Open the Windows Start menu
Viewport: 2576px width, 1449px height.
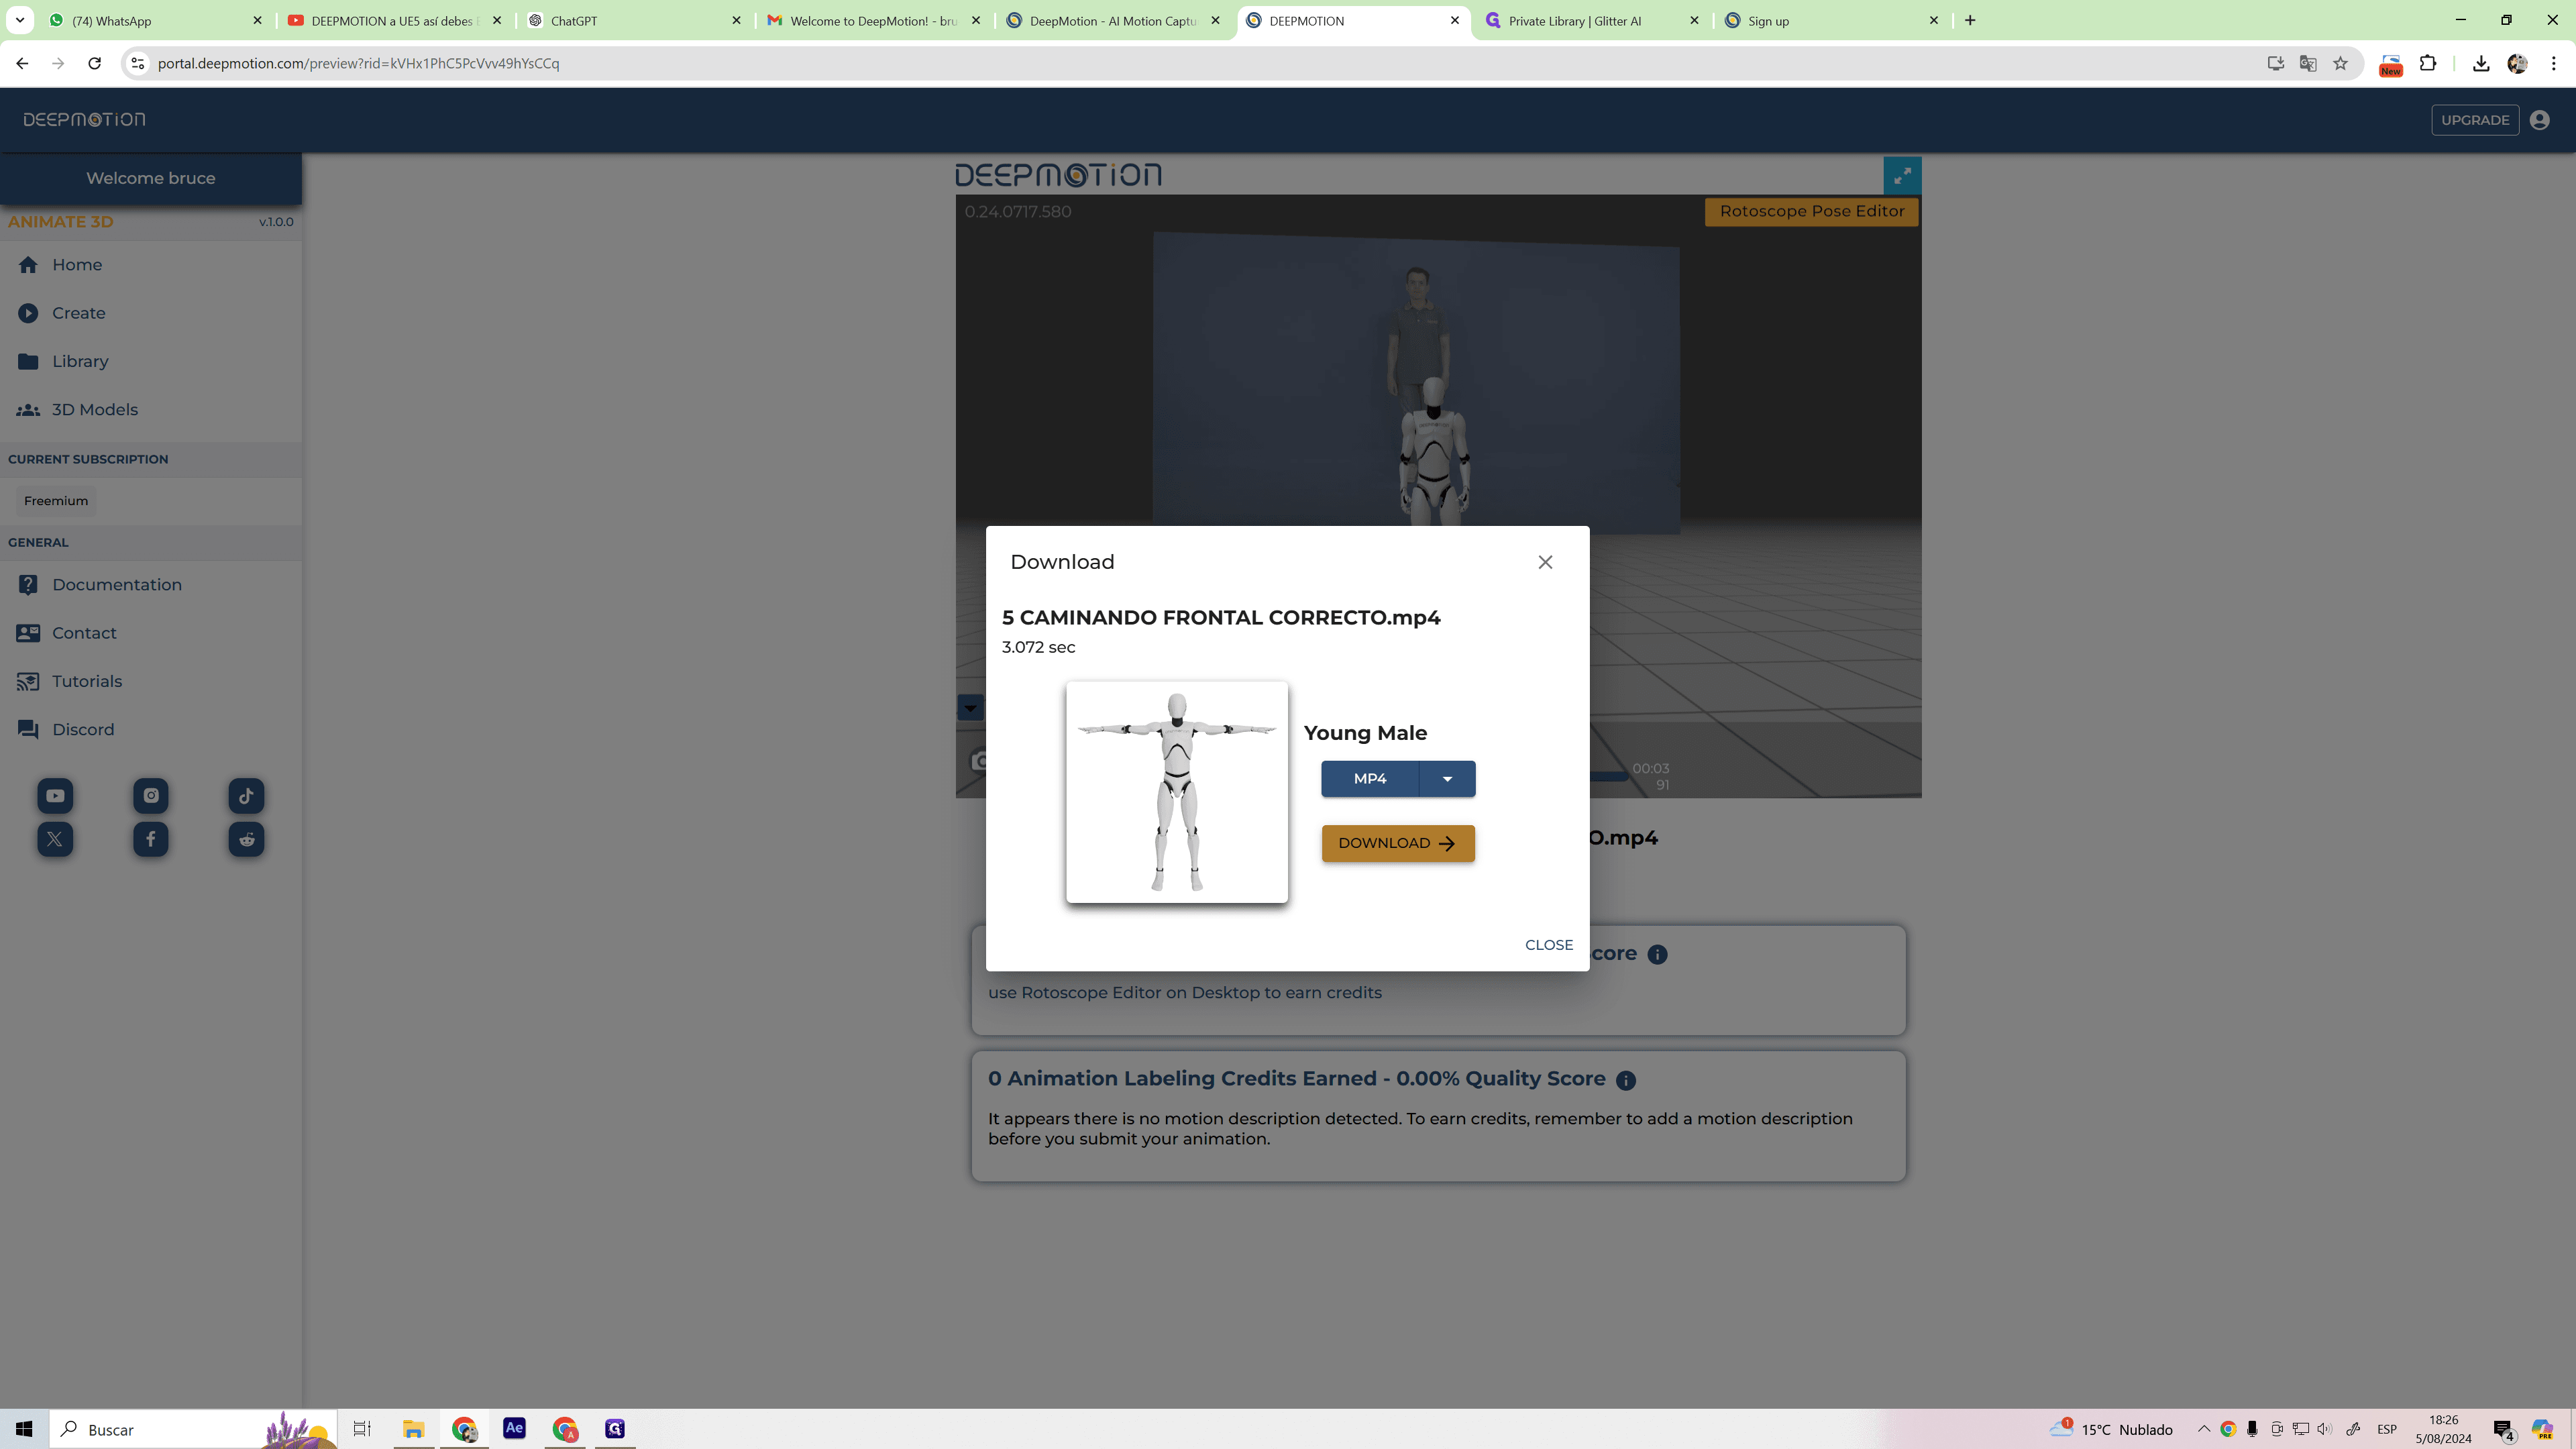[x=24, y=1429]
